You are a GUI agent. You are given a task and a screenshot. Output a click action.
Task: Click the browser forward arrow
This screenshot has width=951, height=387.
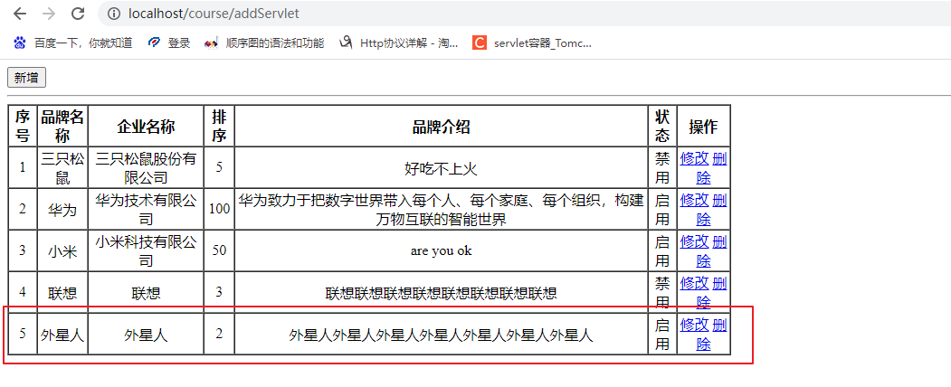[49, 14]
